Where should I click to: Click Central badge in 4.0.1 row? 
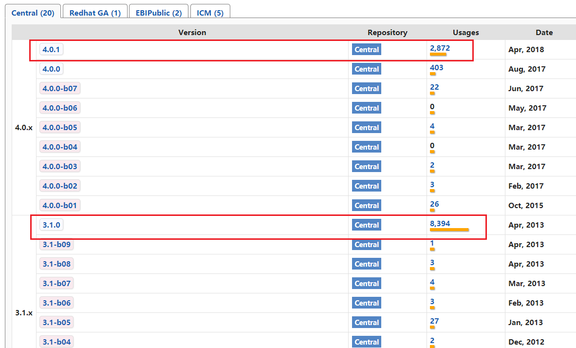[x=366, y=49]
